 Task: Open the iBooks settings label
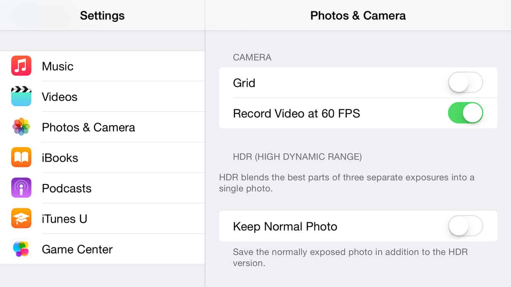point(60,158)
